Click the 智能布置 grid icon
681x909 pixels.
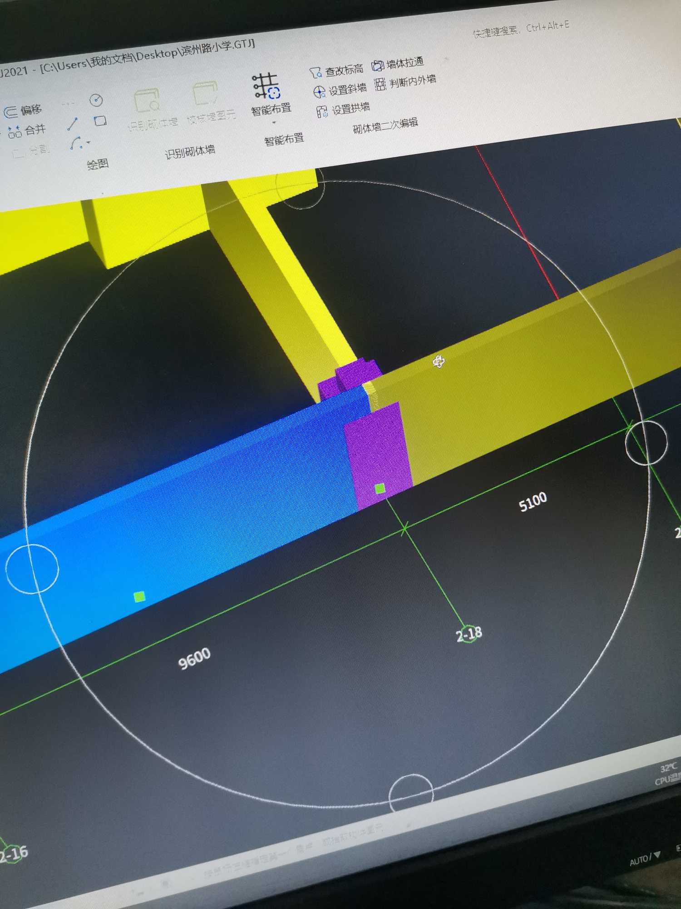click(x=266, y=86)
